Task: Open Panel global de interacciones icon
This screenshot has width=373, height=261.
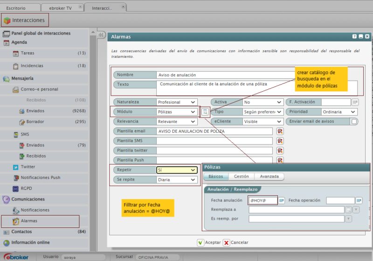Action: click(x=6, y=34)
